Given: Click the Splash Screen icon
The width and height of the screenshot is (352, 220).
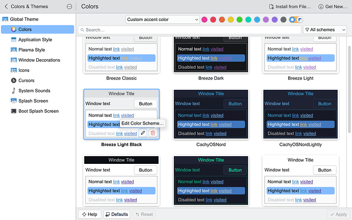Looking at the screenshot, I should click(14, 101).
